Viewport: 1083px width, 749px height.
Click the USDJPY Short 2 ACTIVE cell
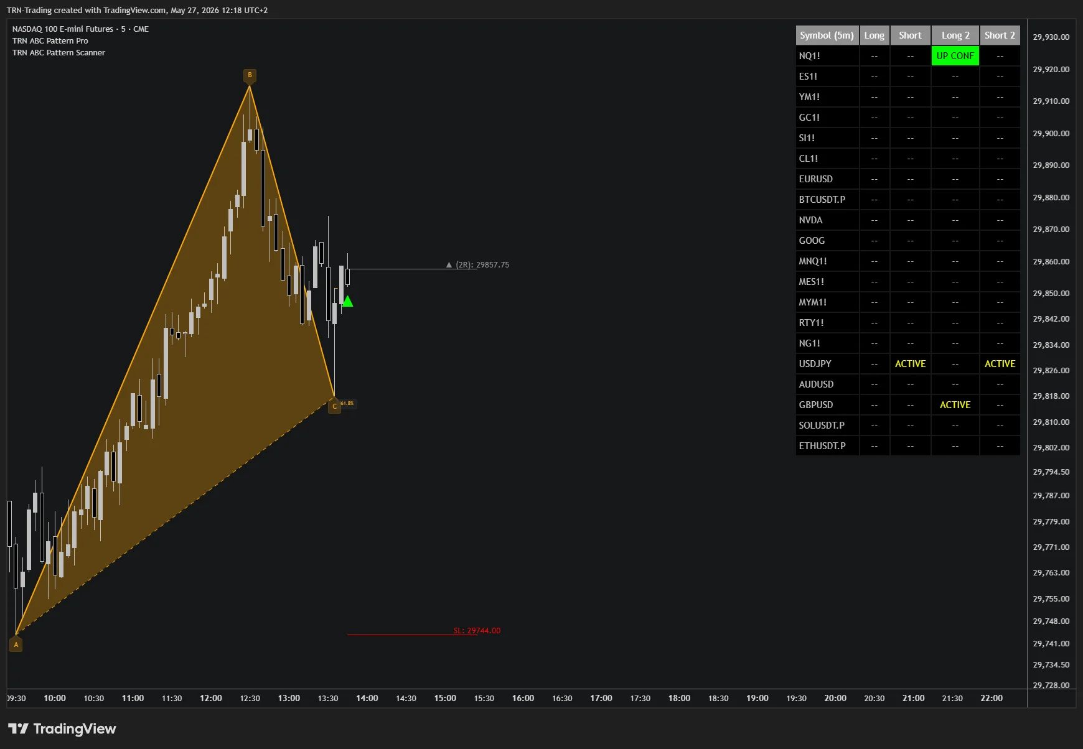tap(1000, 364)
